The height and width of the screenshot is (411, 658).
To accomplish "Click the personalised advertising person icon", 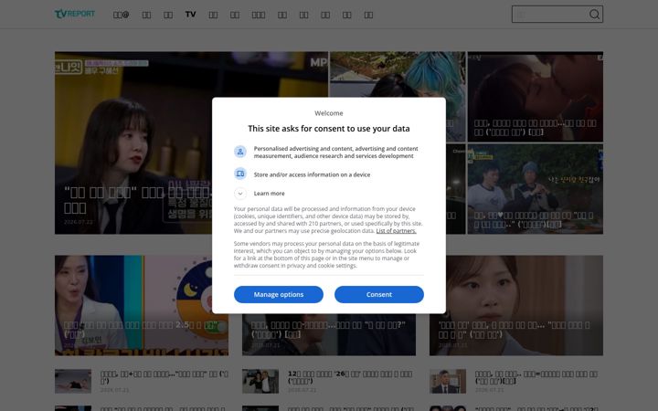I will tap(240, 152).
